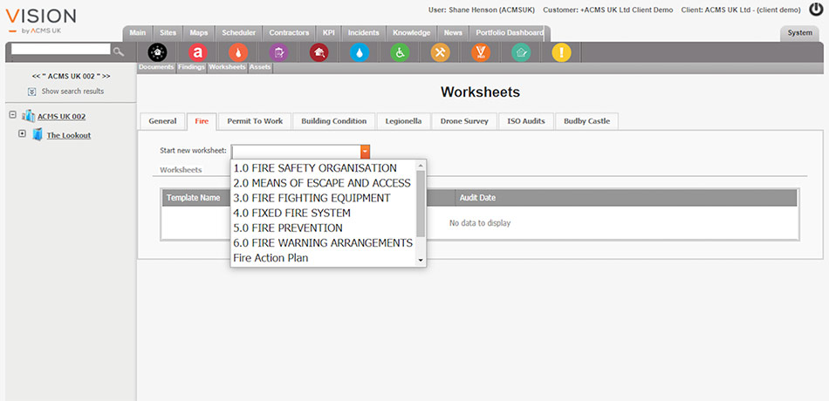Open the teal house edit module icon
Viewport: 829px width, 401px height.
click(x=521, y=52)
